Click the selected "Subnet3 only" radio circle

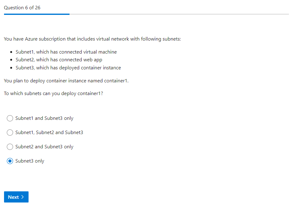(10, 161)
